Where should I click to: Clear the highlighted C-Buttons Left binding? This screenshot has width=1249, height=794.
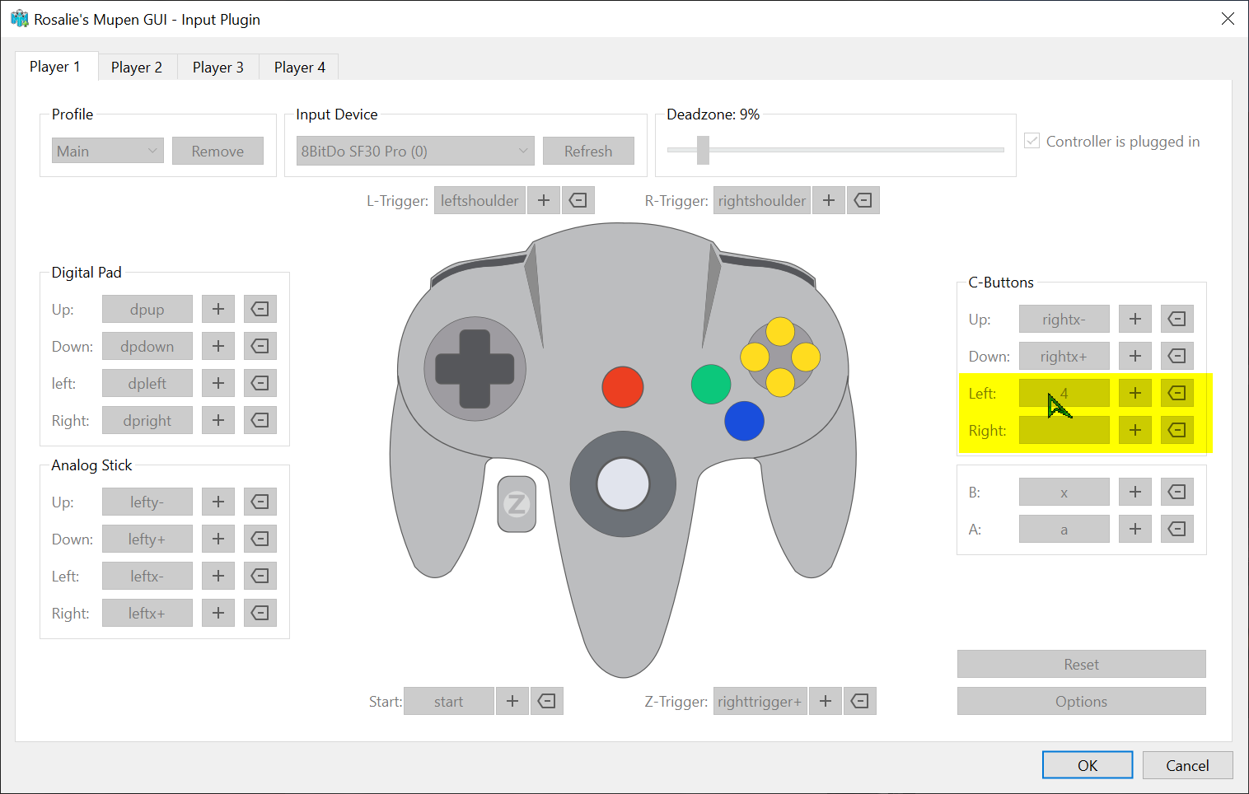[1176, 393]
